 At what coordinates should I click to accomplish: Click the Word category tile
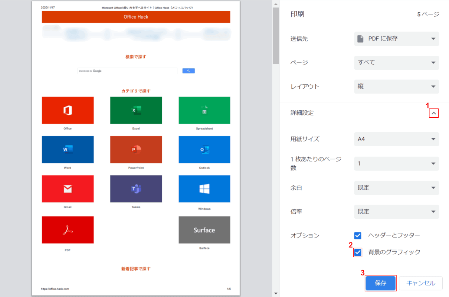(68, 150)
